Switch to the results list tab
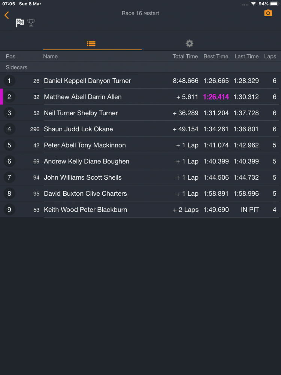 click(x=91, y=43)
